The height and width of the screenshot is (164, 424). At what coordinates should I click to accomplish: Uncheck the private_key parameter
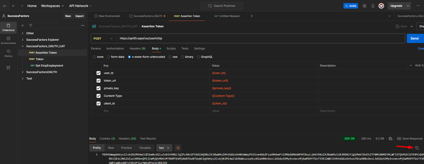pyautogui.click(x=99, y=88)
